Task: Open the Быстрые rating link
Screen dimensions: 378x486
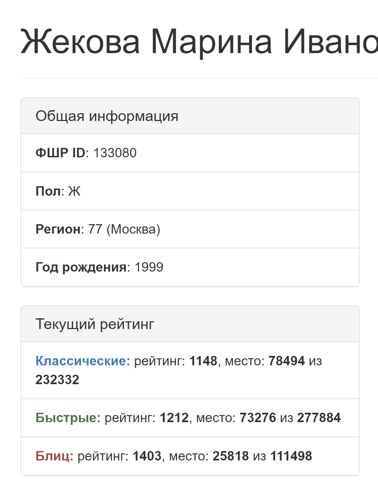Action: tap(68, 418)
